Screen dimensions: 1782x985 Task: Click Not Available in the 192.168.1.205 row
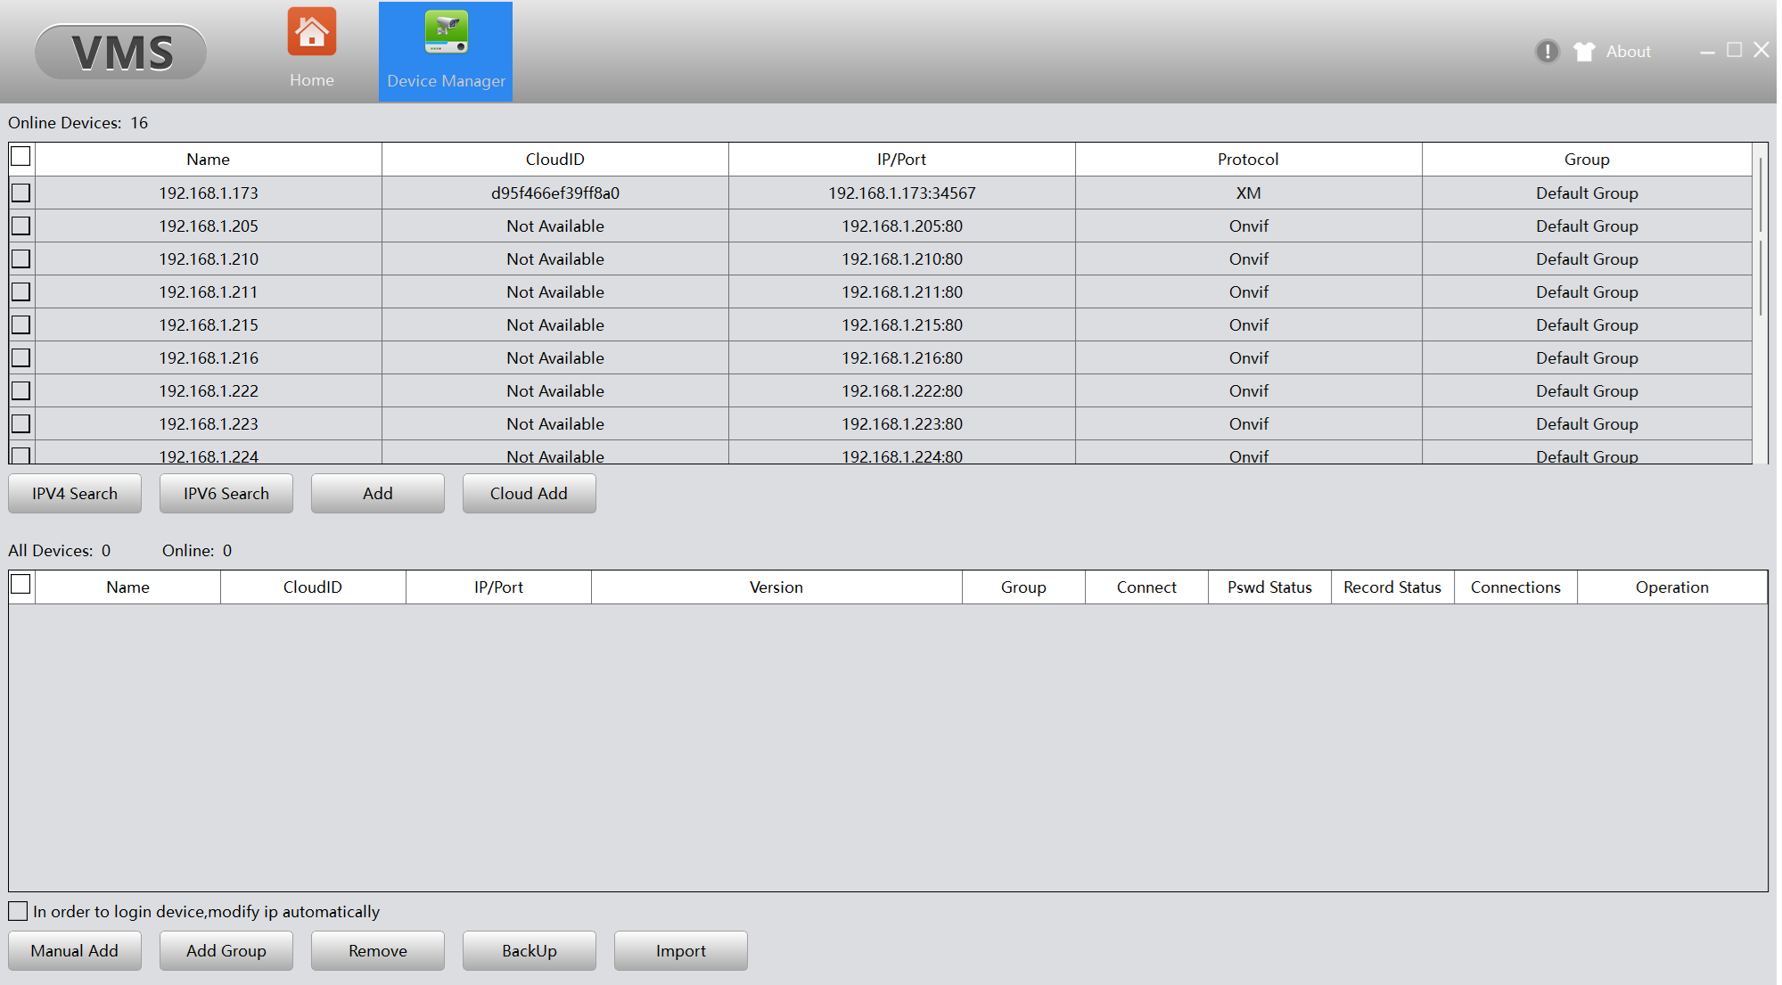click(555, 226)
